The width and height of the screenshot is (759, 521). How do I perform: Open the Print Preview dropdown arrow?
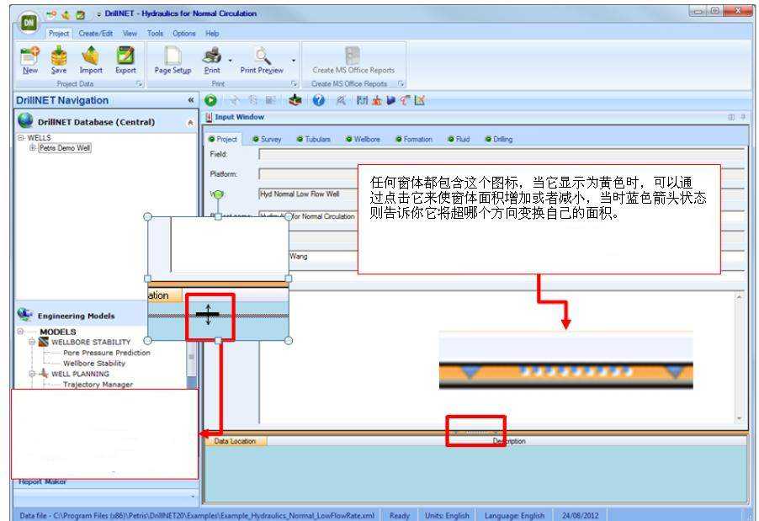pos(294,61)
